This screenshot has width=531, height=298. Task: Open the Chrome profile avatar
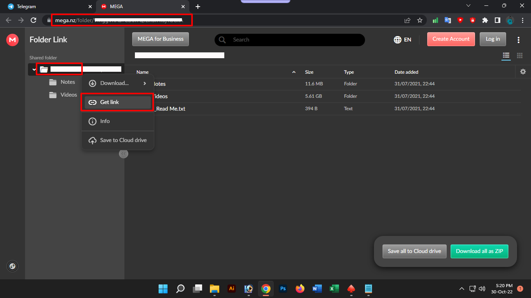[x=510, y=20]
